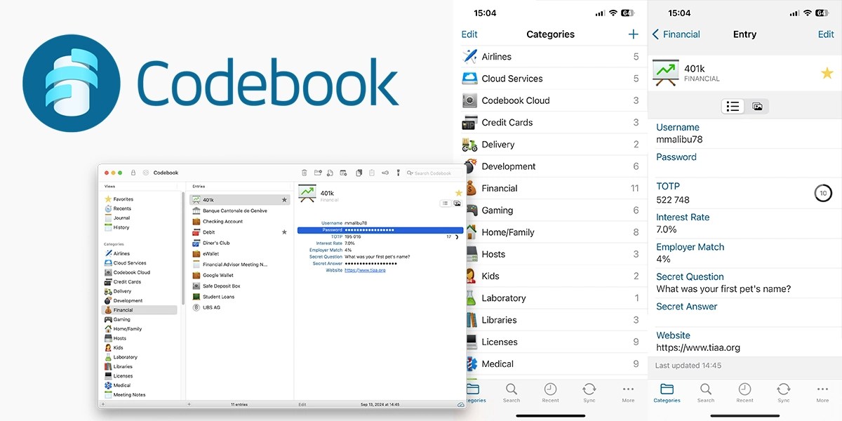The width and height of the screenshot is (842, 421).
Task: Tap plus icon on iPhone Categories screen
Action: 633,34
